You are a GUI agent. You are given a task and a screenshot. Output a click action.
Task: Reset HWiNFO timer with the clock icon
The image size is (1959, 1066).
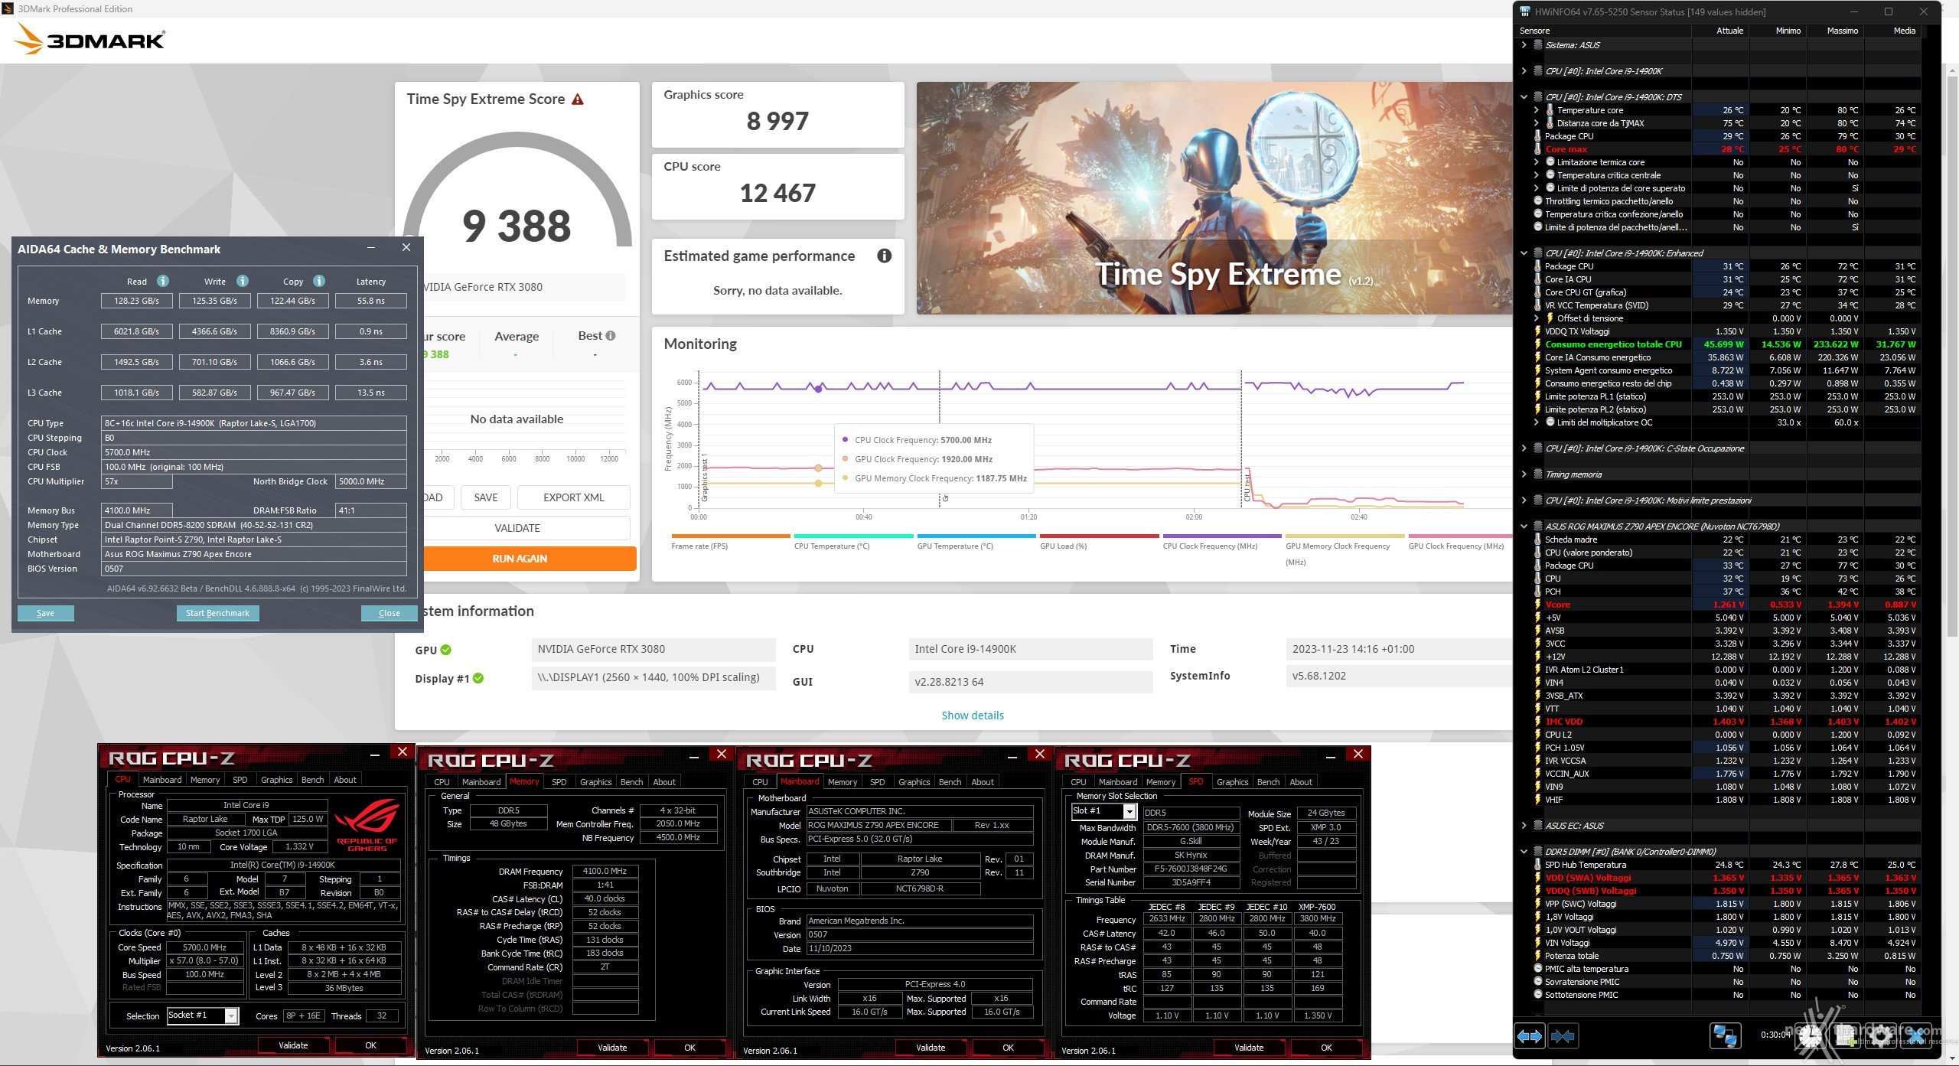(x=1811, y=1036)
